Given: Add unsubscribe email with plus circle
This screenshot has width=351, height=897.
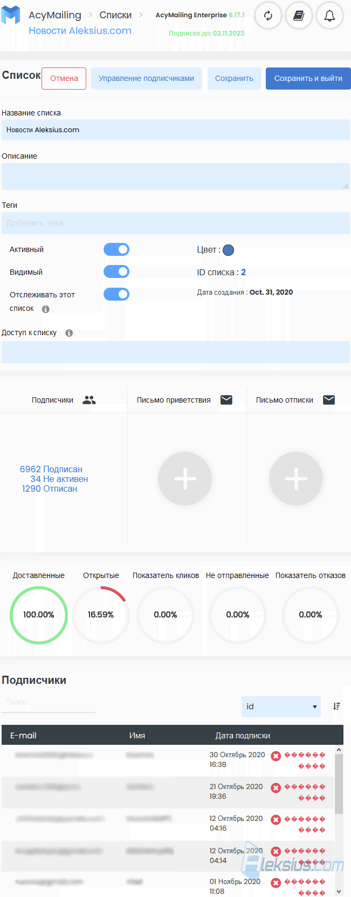Looking at the screenshot, I should [x=296, y=479].
